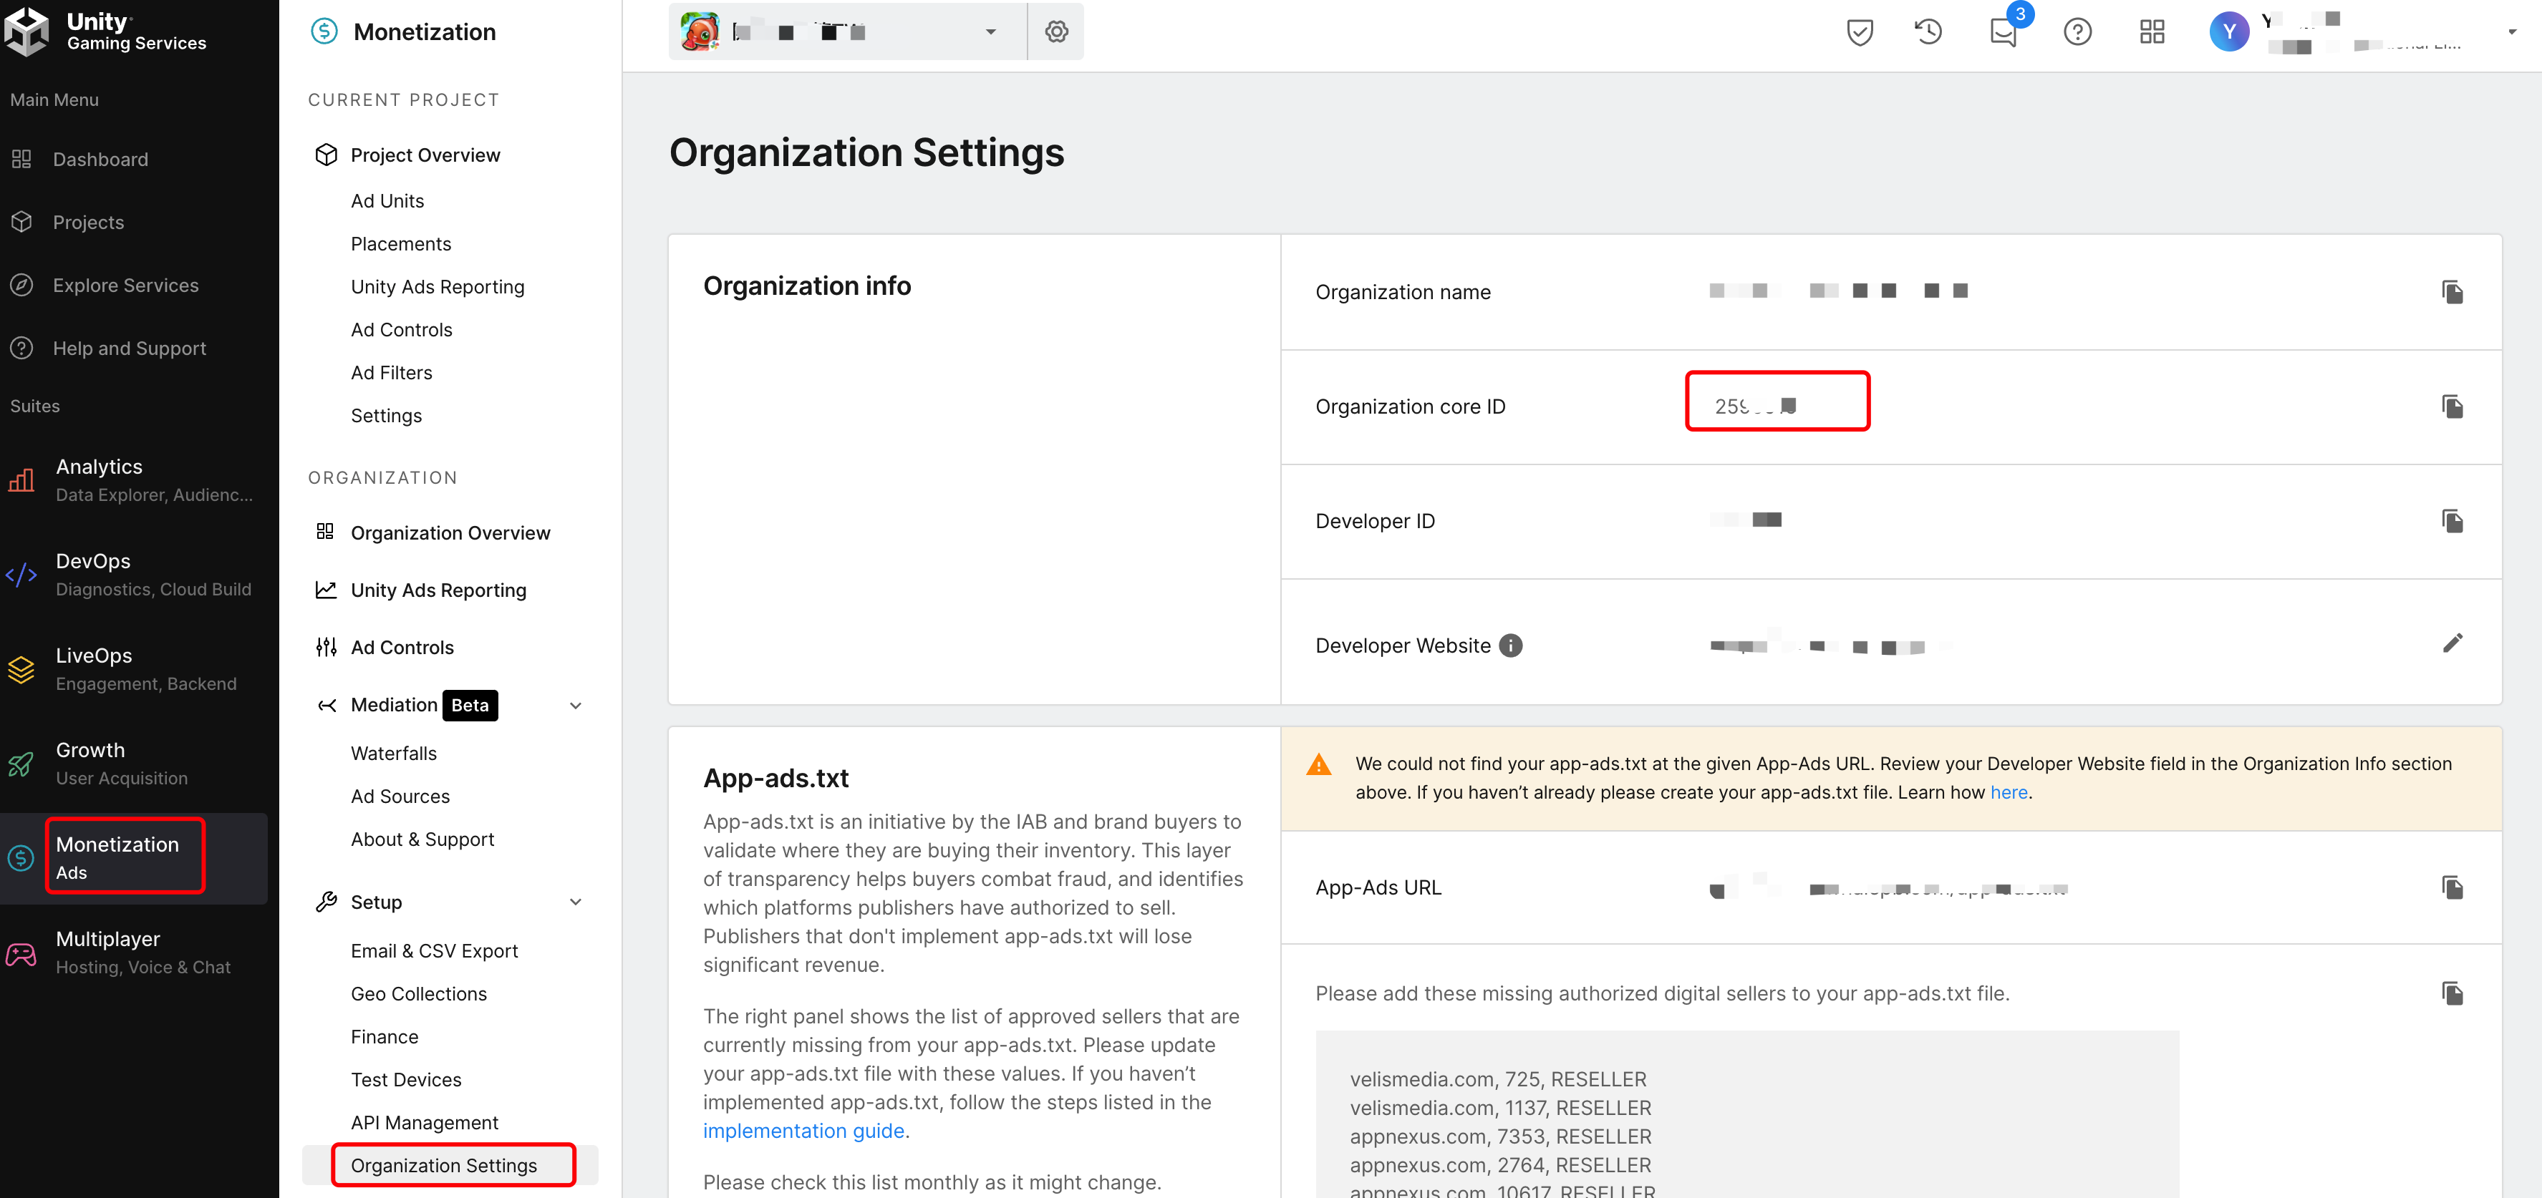Screen dimensions: 2542x1198
Task: Open API Management
Action: click(425, 1123)
